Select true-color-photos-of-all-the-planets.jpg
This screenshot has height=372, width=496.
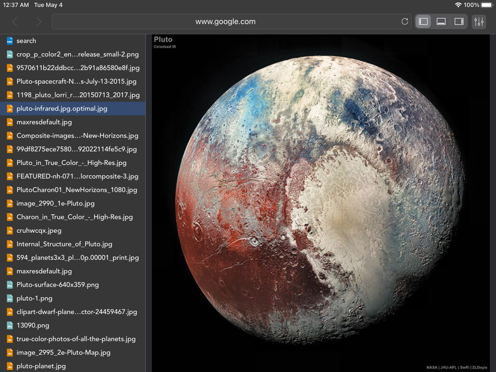click(x=76, y=339)
